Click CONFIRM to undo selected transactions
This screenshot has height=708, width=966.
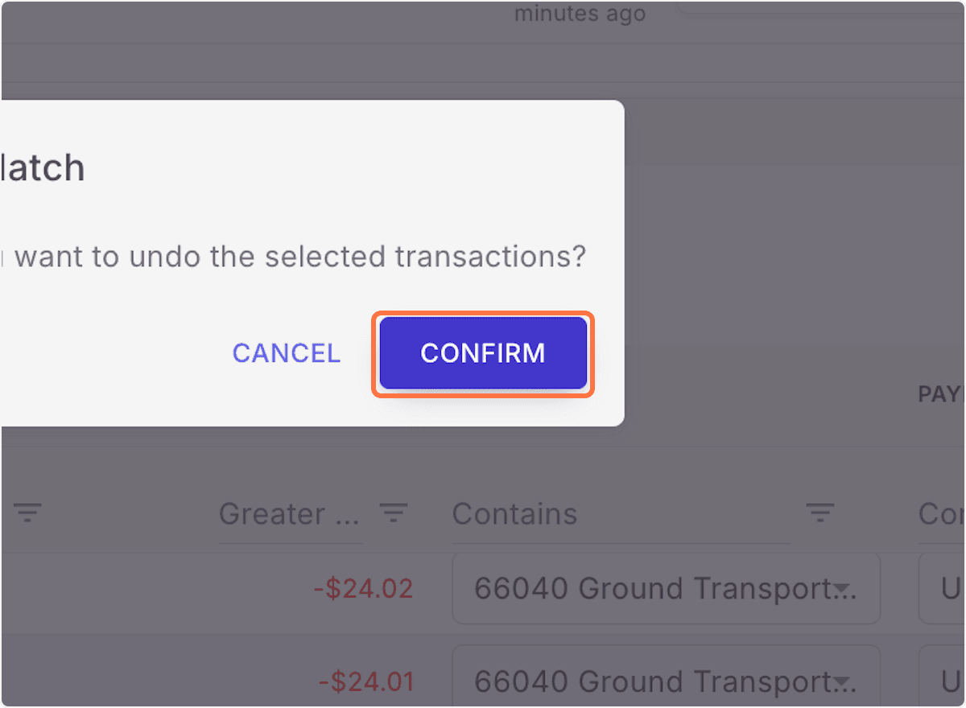[482, 353]
